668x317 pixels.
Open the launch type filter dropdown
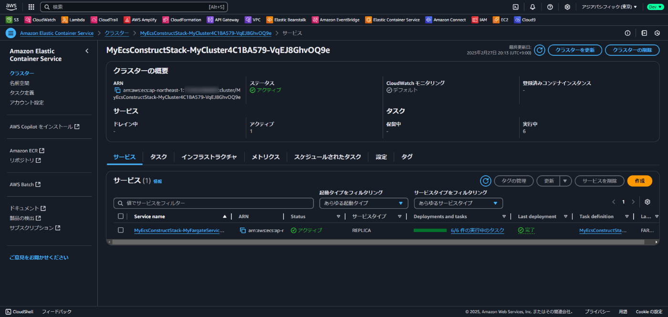[x=364, y=203]
